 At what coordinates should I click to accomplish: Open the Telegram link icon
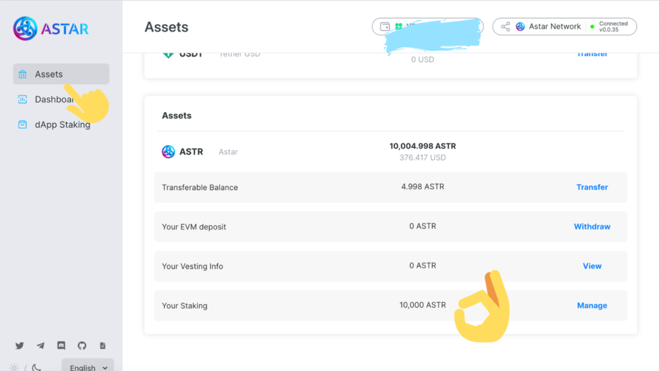pyautogui.click(x=41, y=346)
